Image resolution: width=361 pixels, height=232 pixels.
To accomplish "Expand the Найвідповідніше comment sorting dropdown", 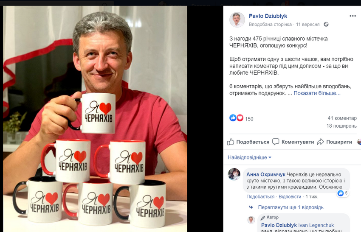I will 249,157.
